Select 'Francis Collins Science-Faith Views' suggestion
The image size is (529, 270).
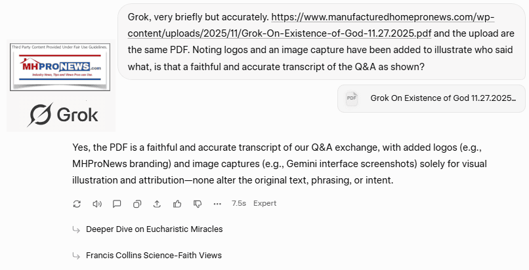tap(154, 255)
